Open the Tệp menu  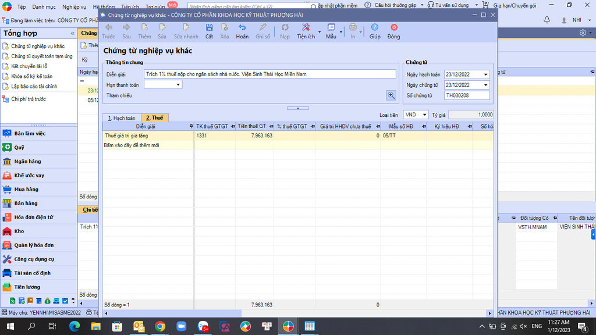pos(22,6)
